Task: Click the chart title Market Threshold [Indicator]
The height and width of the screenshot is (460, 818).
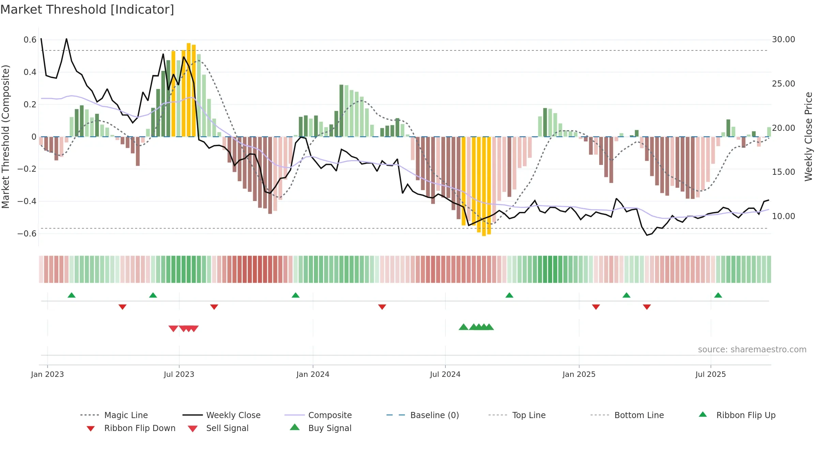Action: point(87,10)
